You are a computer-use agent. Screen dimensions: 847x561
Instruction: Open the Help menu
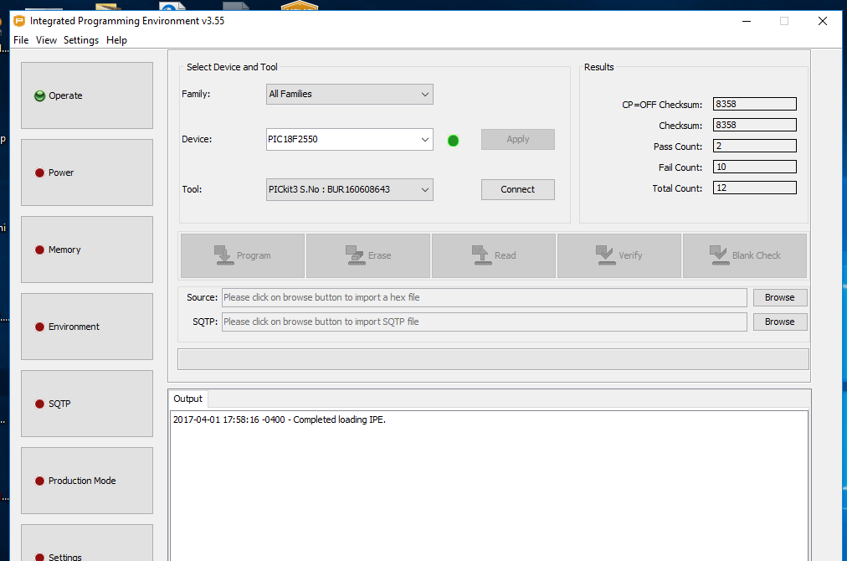click(x=116, y=40)
